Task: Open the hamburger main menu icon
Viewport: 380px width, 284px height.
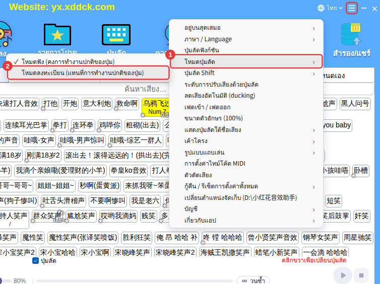Action: 352,8
